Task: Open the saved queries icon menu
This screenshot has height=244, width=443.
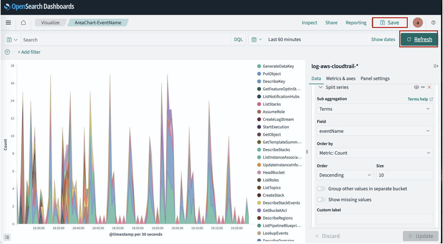Action: pos(12,40)
